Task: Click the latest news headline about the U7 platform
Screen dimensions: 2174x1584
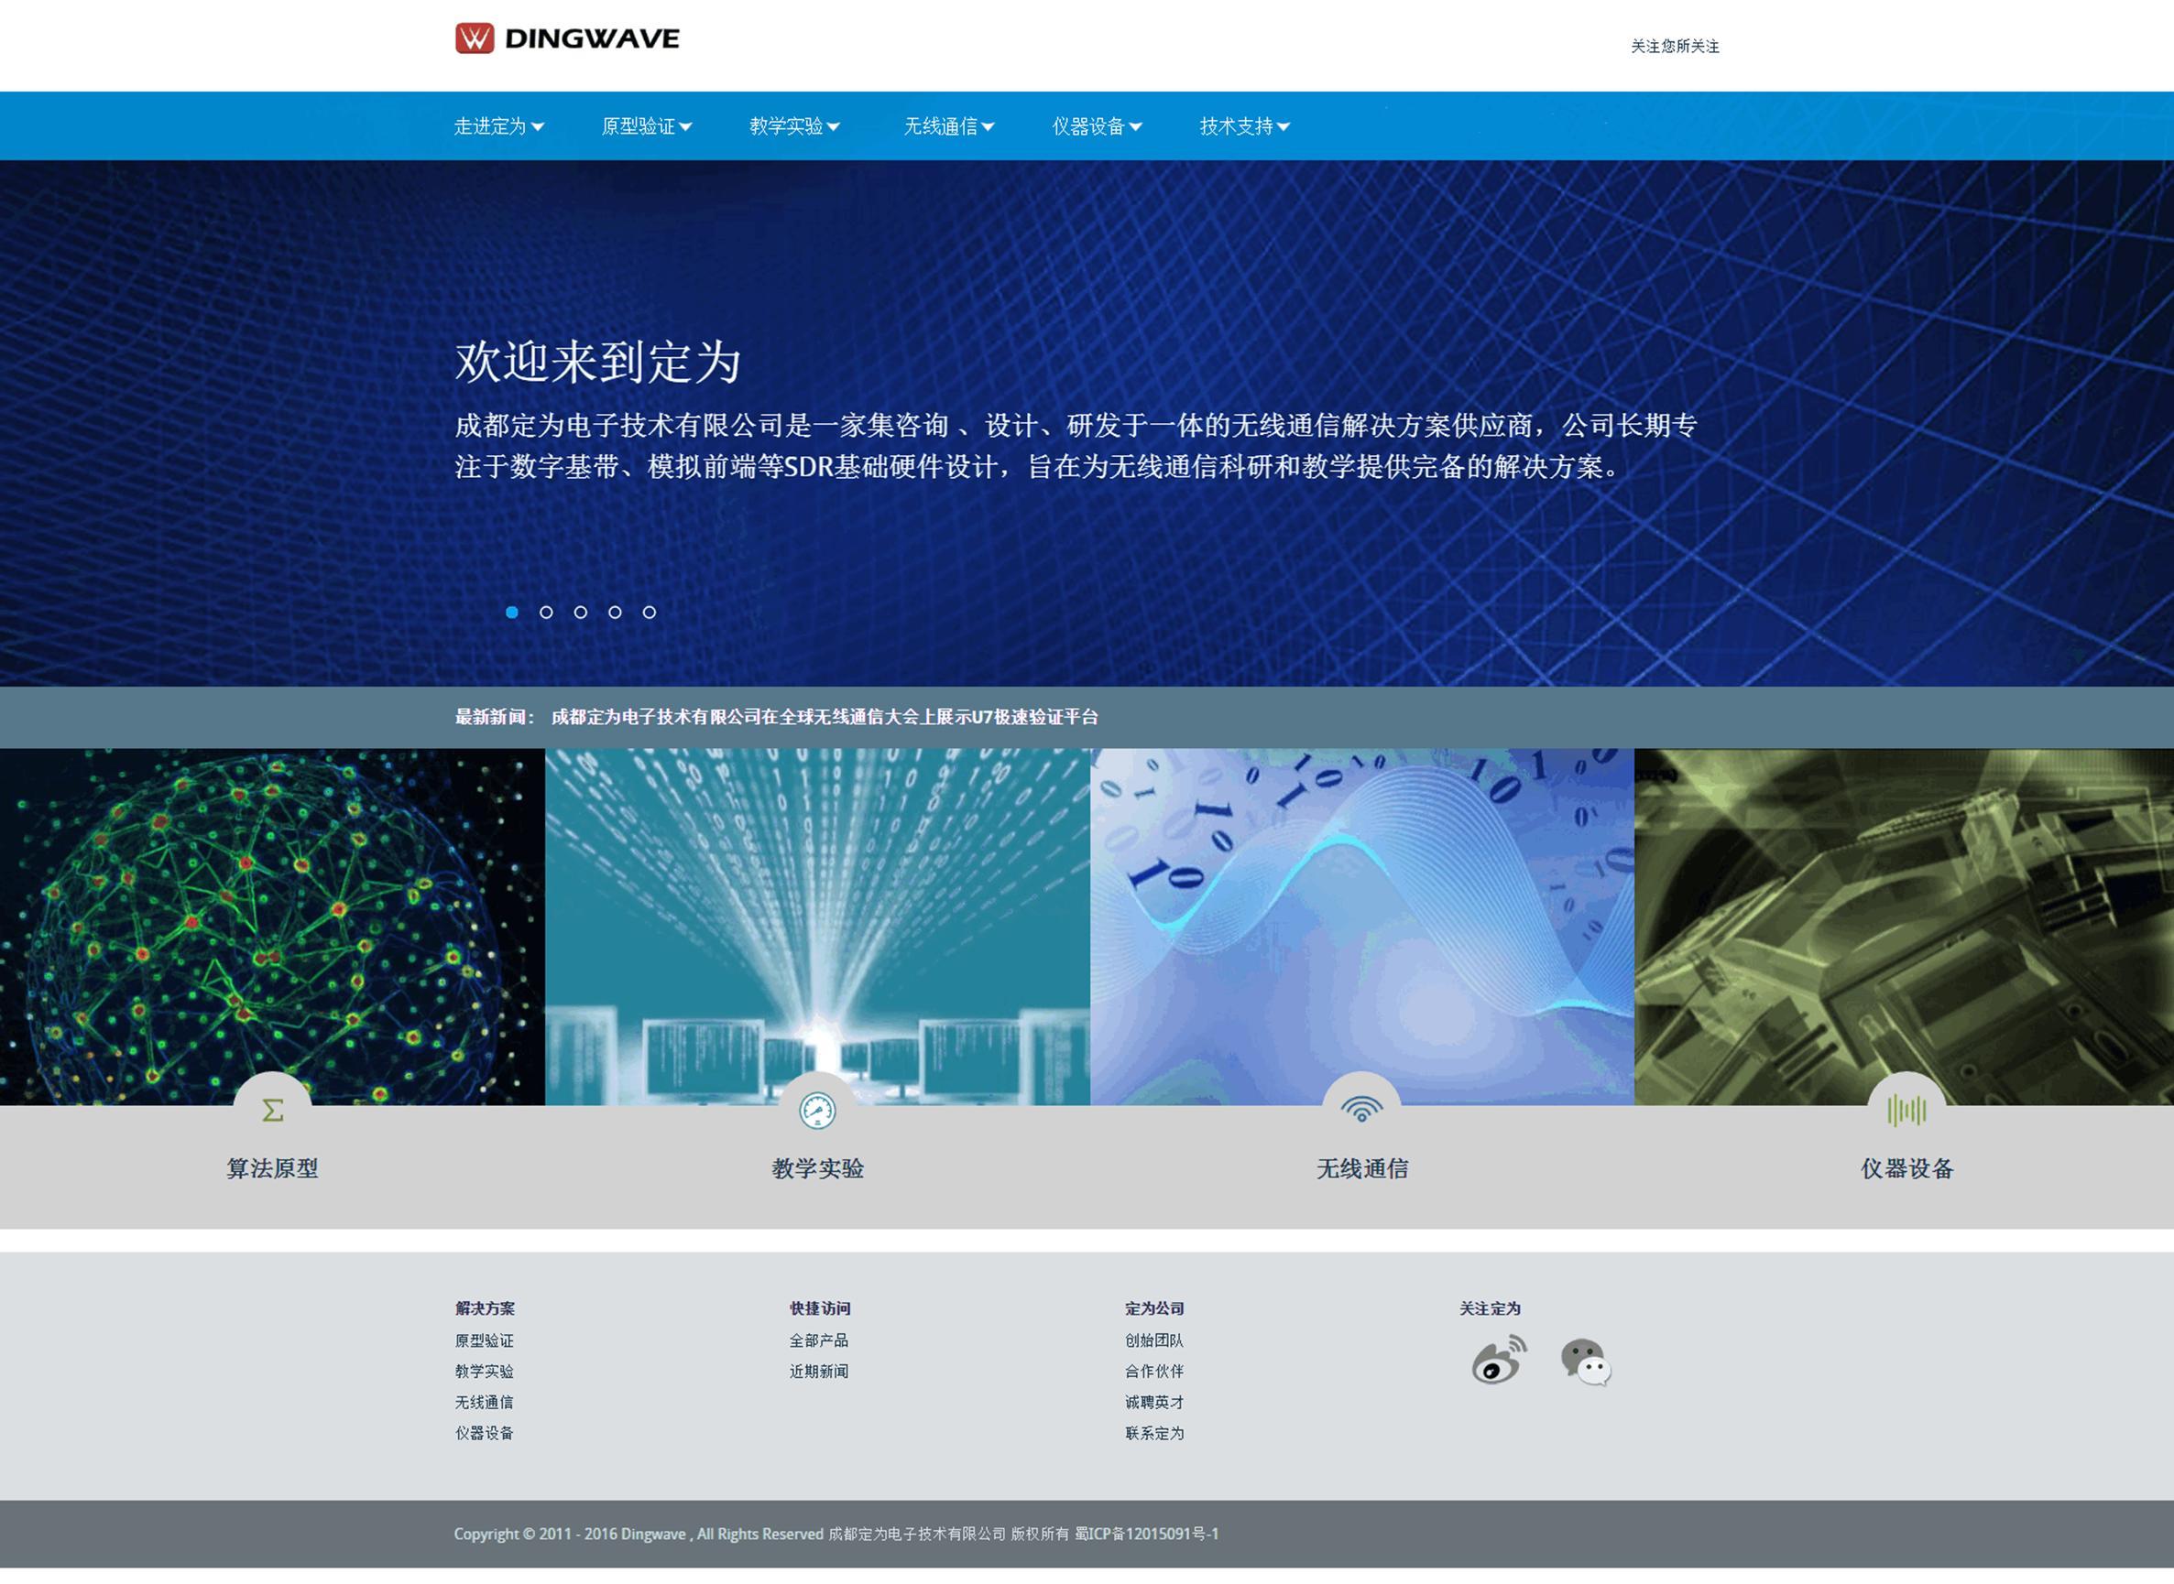Action: click(825, 717)
